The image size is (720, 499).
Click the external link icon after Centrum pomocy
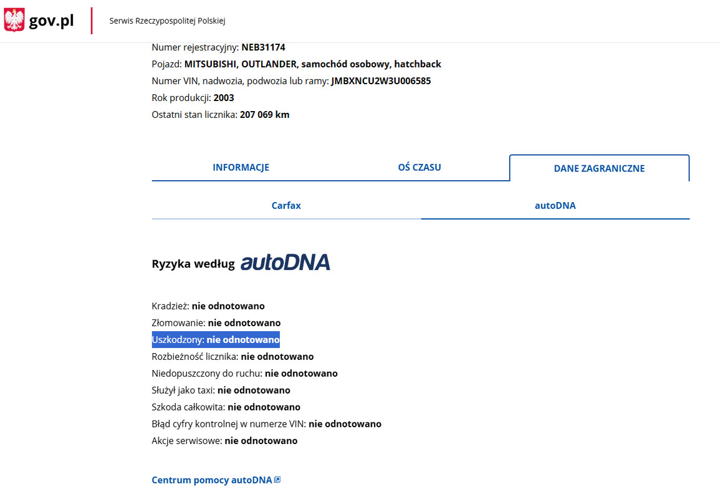(277, 480)
